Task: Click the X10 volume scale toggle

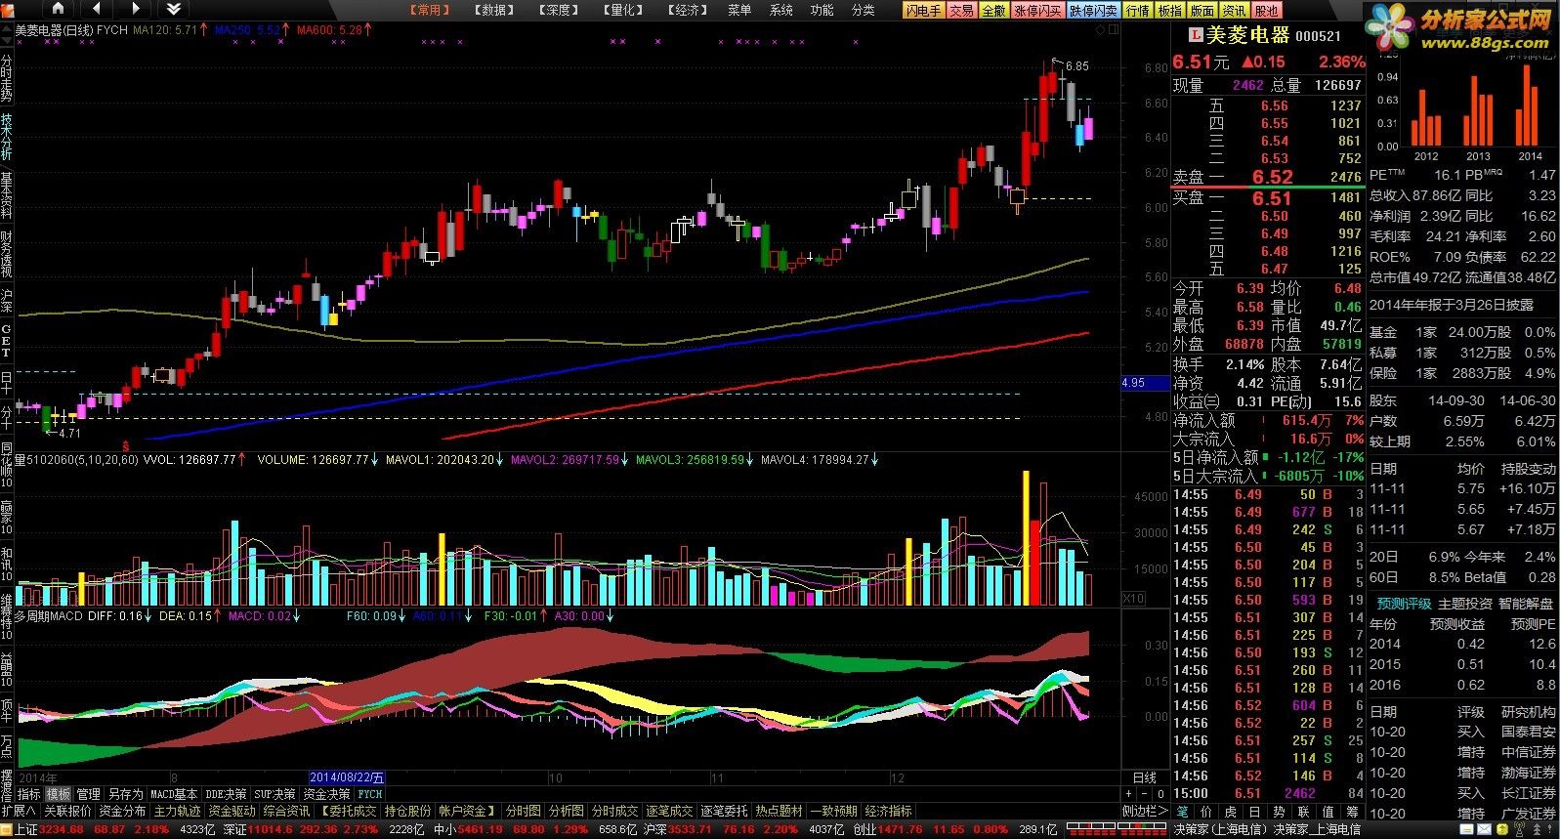Action: point(1132,599)
